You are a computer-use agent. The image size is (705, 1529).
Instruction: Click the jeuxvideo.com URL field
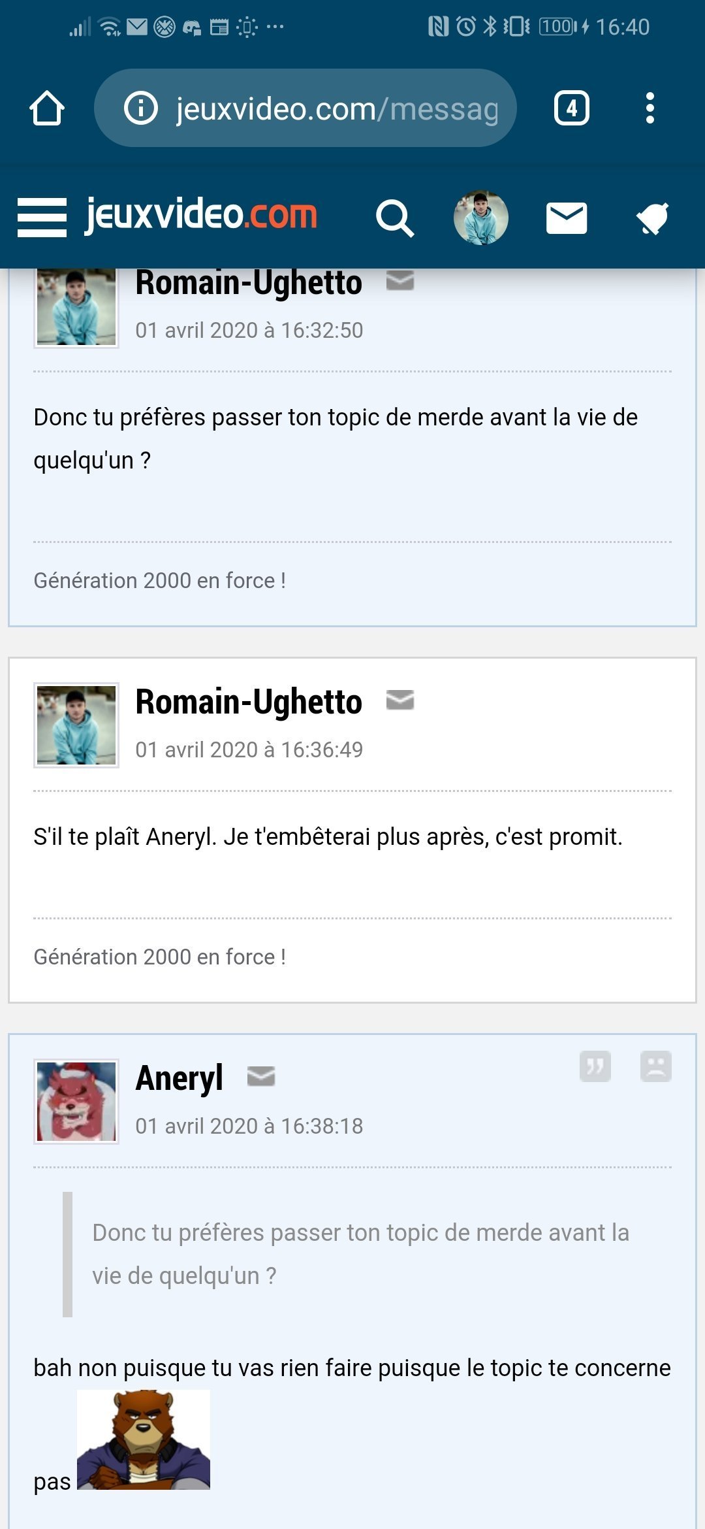coord(336,108)
